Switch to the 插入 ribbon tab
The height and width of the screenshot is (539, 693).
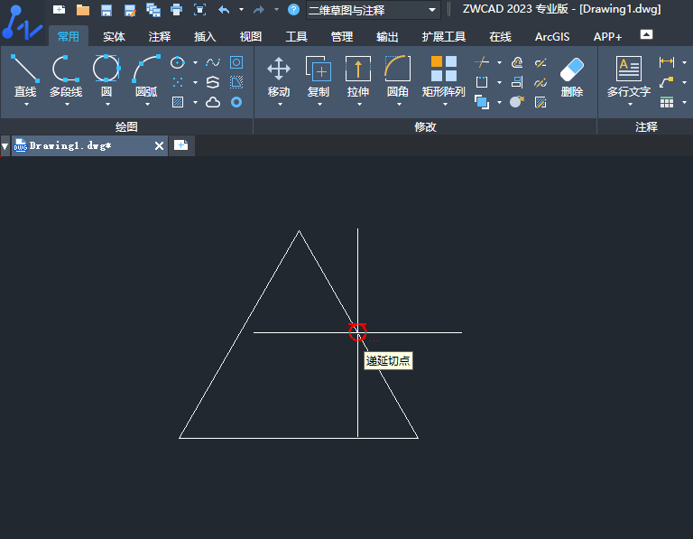click(x=205, y=37)
